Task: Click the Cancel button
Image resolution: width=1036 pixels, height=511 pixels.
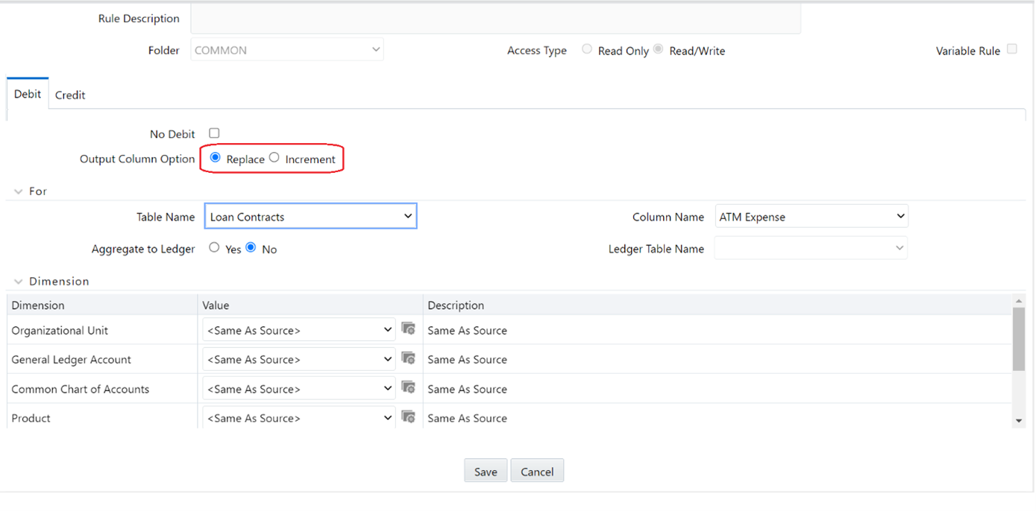Action: (x=537, y=470)
